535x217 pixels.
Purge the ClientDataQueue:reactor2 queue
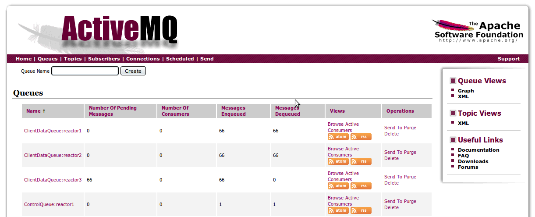pos(410,152)
